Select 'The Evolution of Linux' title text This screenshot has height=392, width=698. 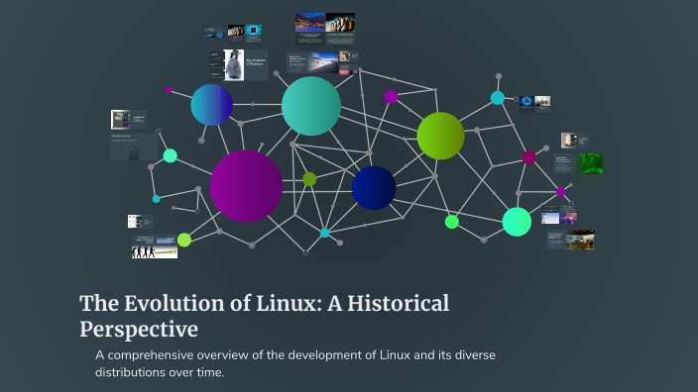265,316
